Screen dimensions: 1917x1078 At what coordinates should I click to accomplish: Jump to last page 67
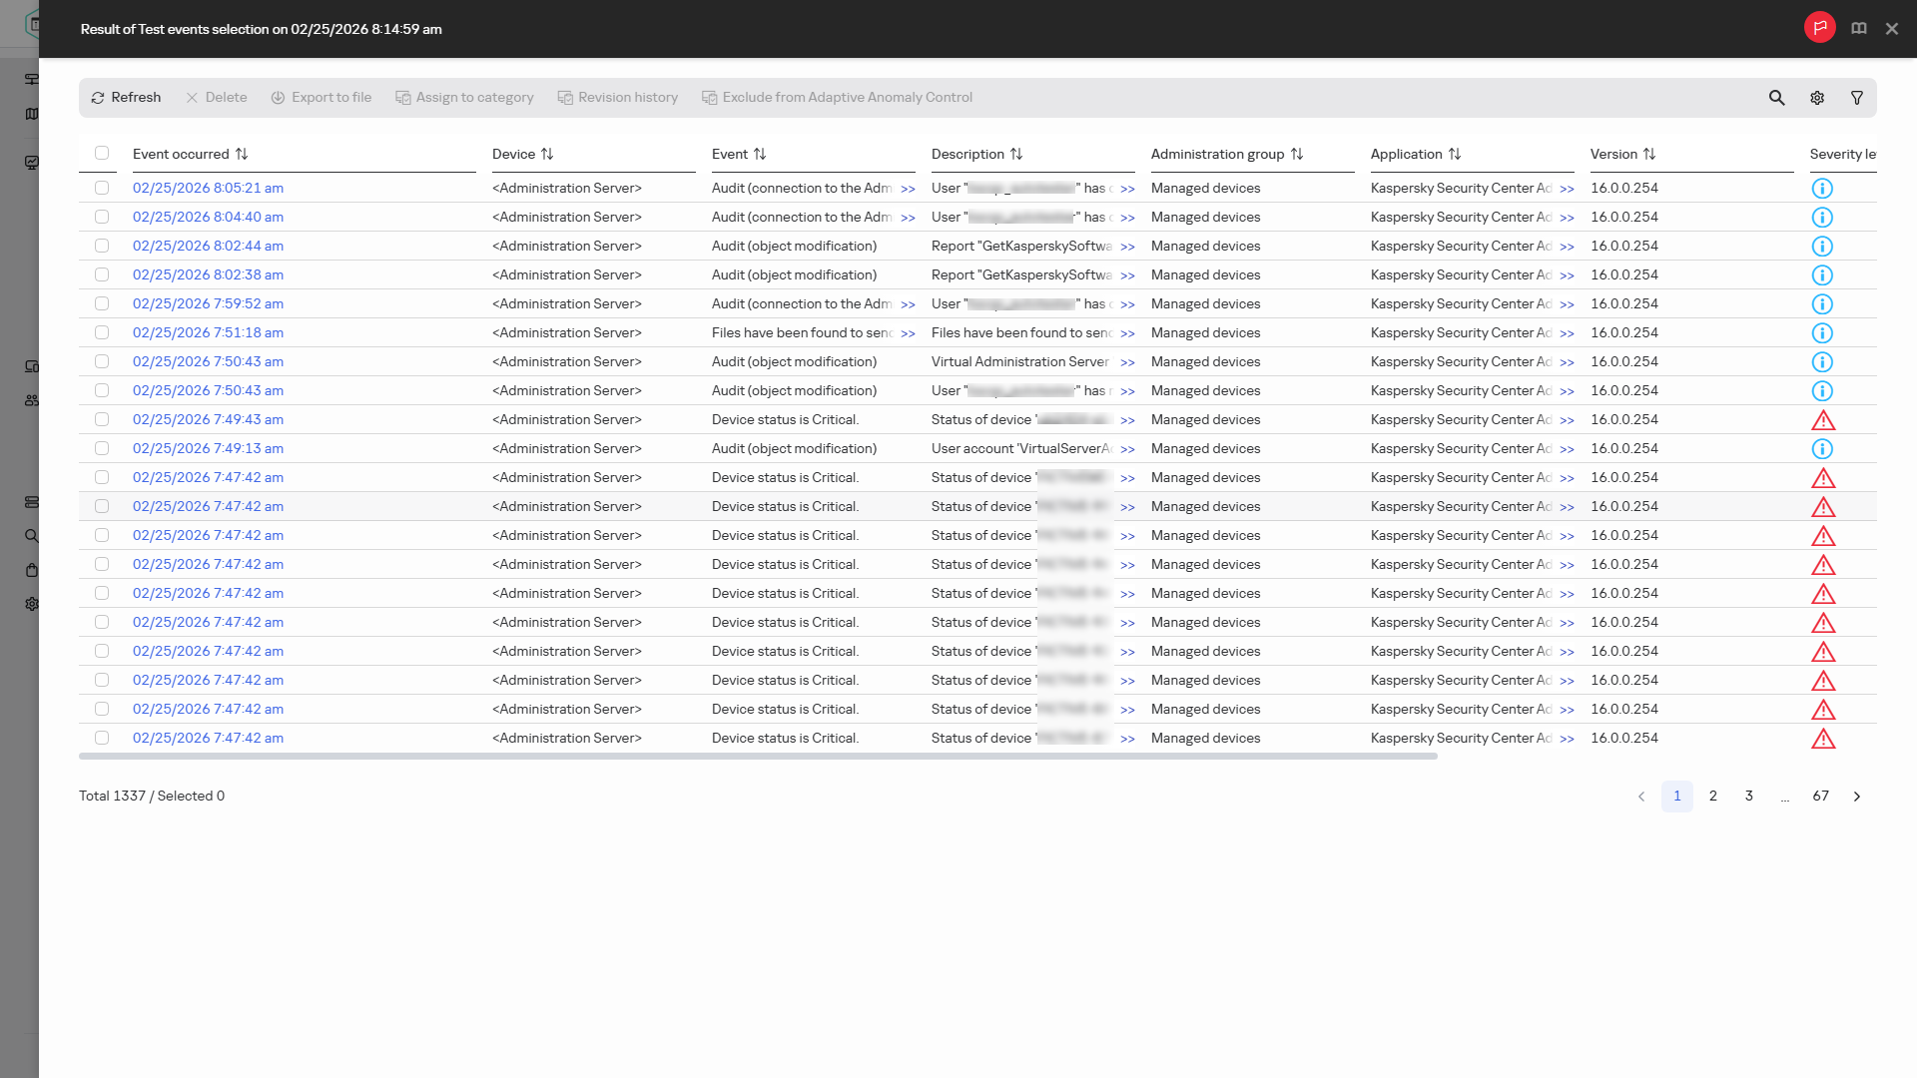1821,797
